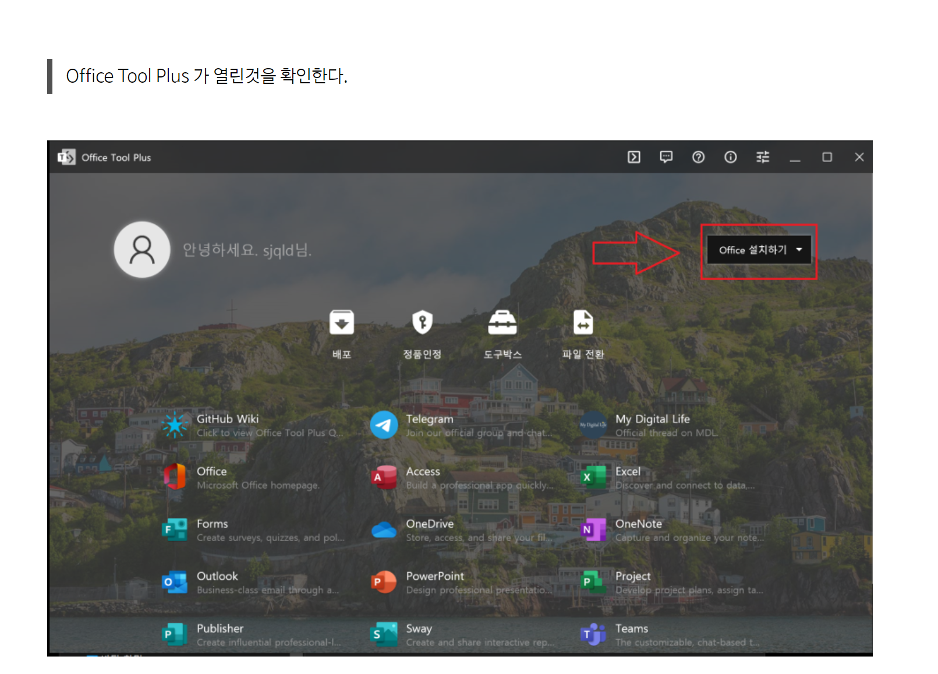Image resolution: width=938 pixels, height=674 pixels.
Task: Click the greeting text 안녕하세요. sjqld님.
Action: point(247,250)
